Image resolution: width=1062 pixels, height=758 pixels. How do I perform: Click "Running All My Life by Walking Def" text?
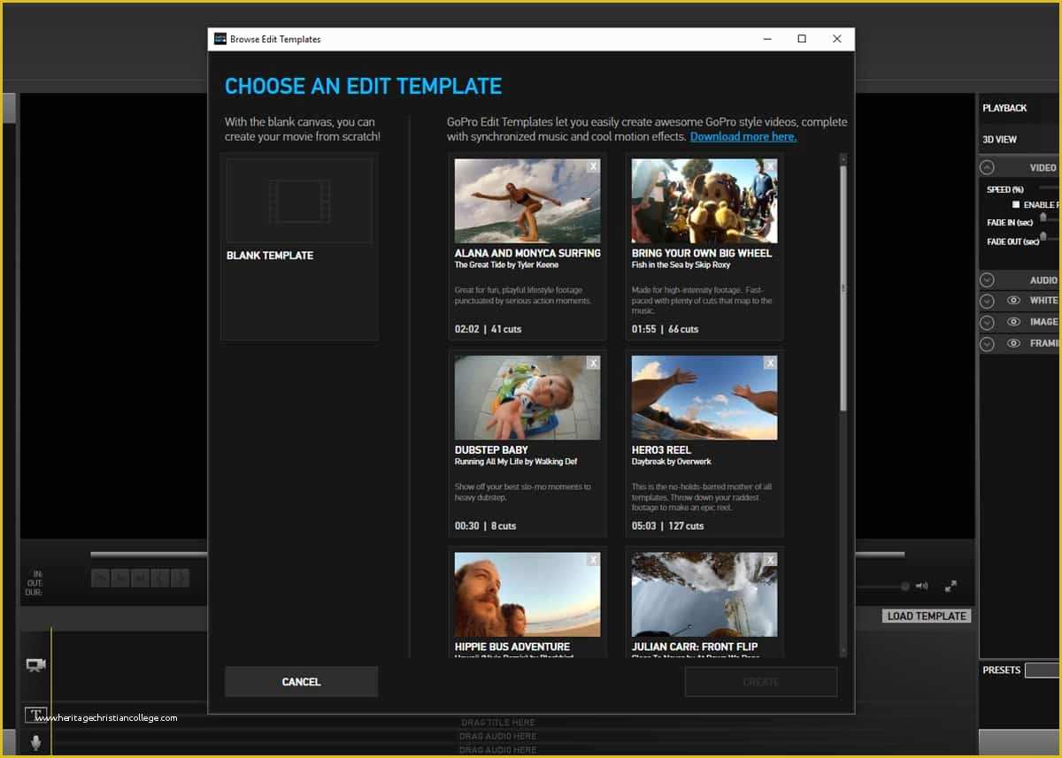[516, 462]
